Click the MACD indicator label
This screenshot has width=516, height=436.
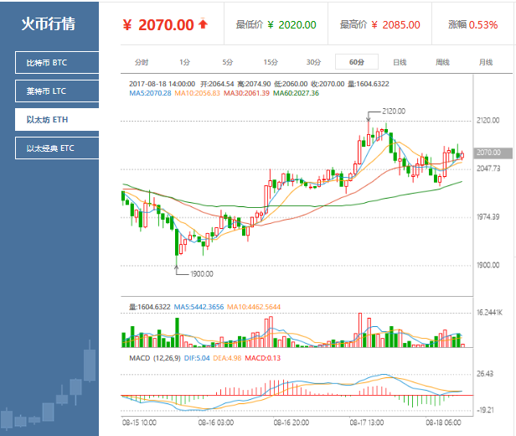[x=138, y=358]
